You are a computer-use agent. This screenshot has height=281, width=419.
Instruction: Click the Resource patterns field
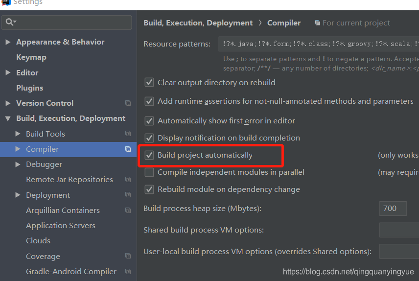[319, 44]
